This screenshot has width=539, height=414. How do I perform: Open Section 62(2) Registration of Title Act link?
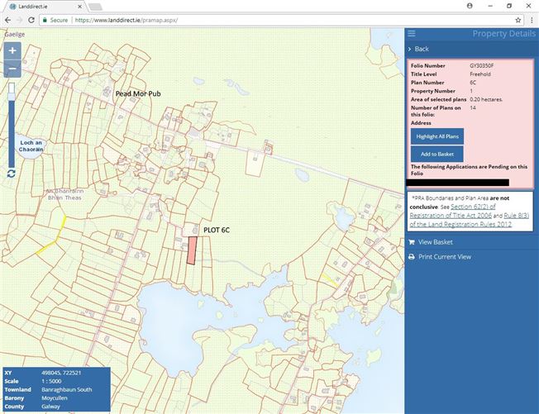(x=452, y=211)
